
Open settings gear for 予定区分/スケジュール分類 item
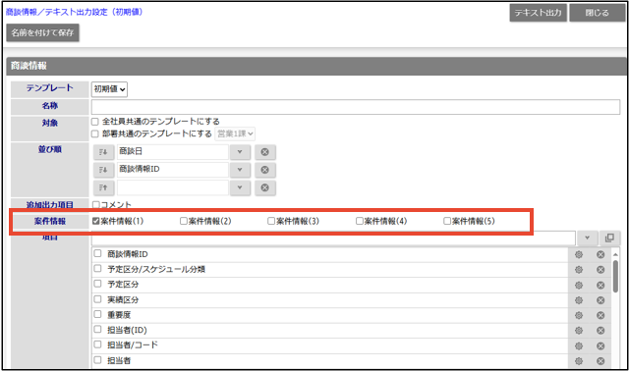[x=579, y=270]
